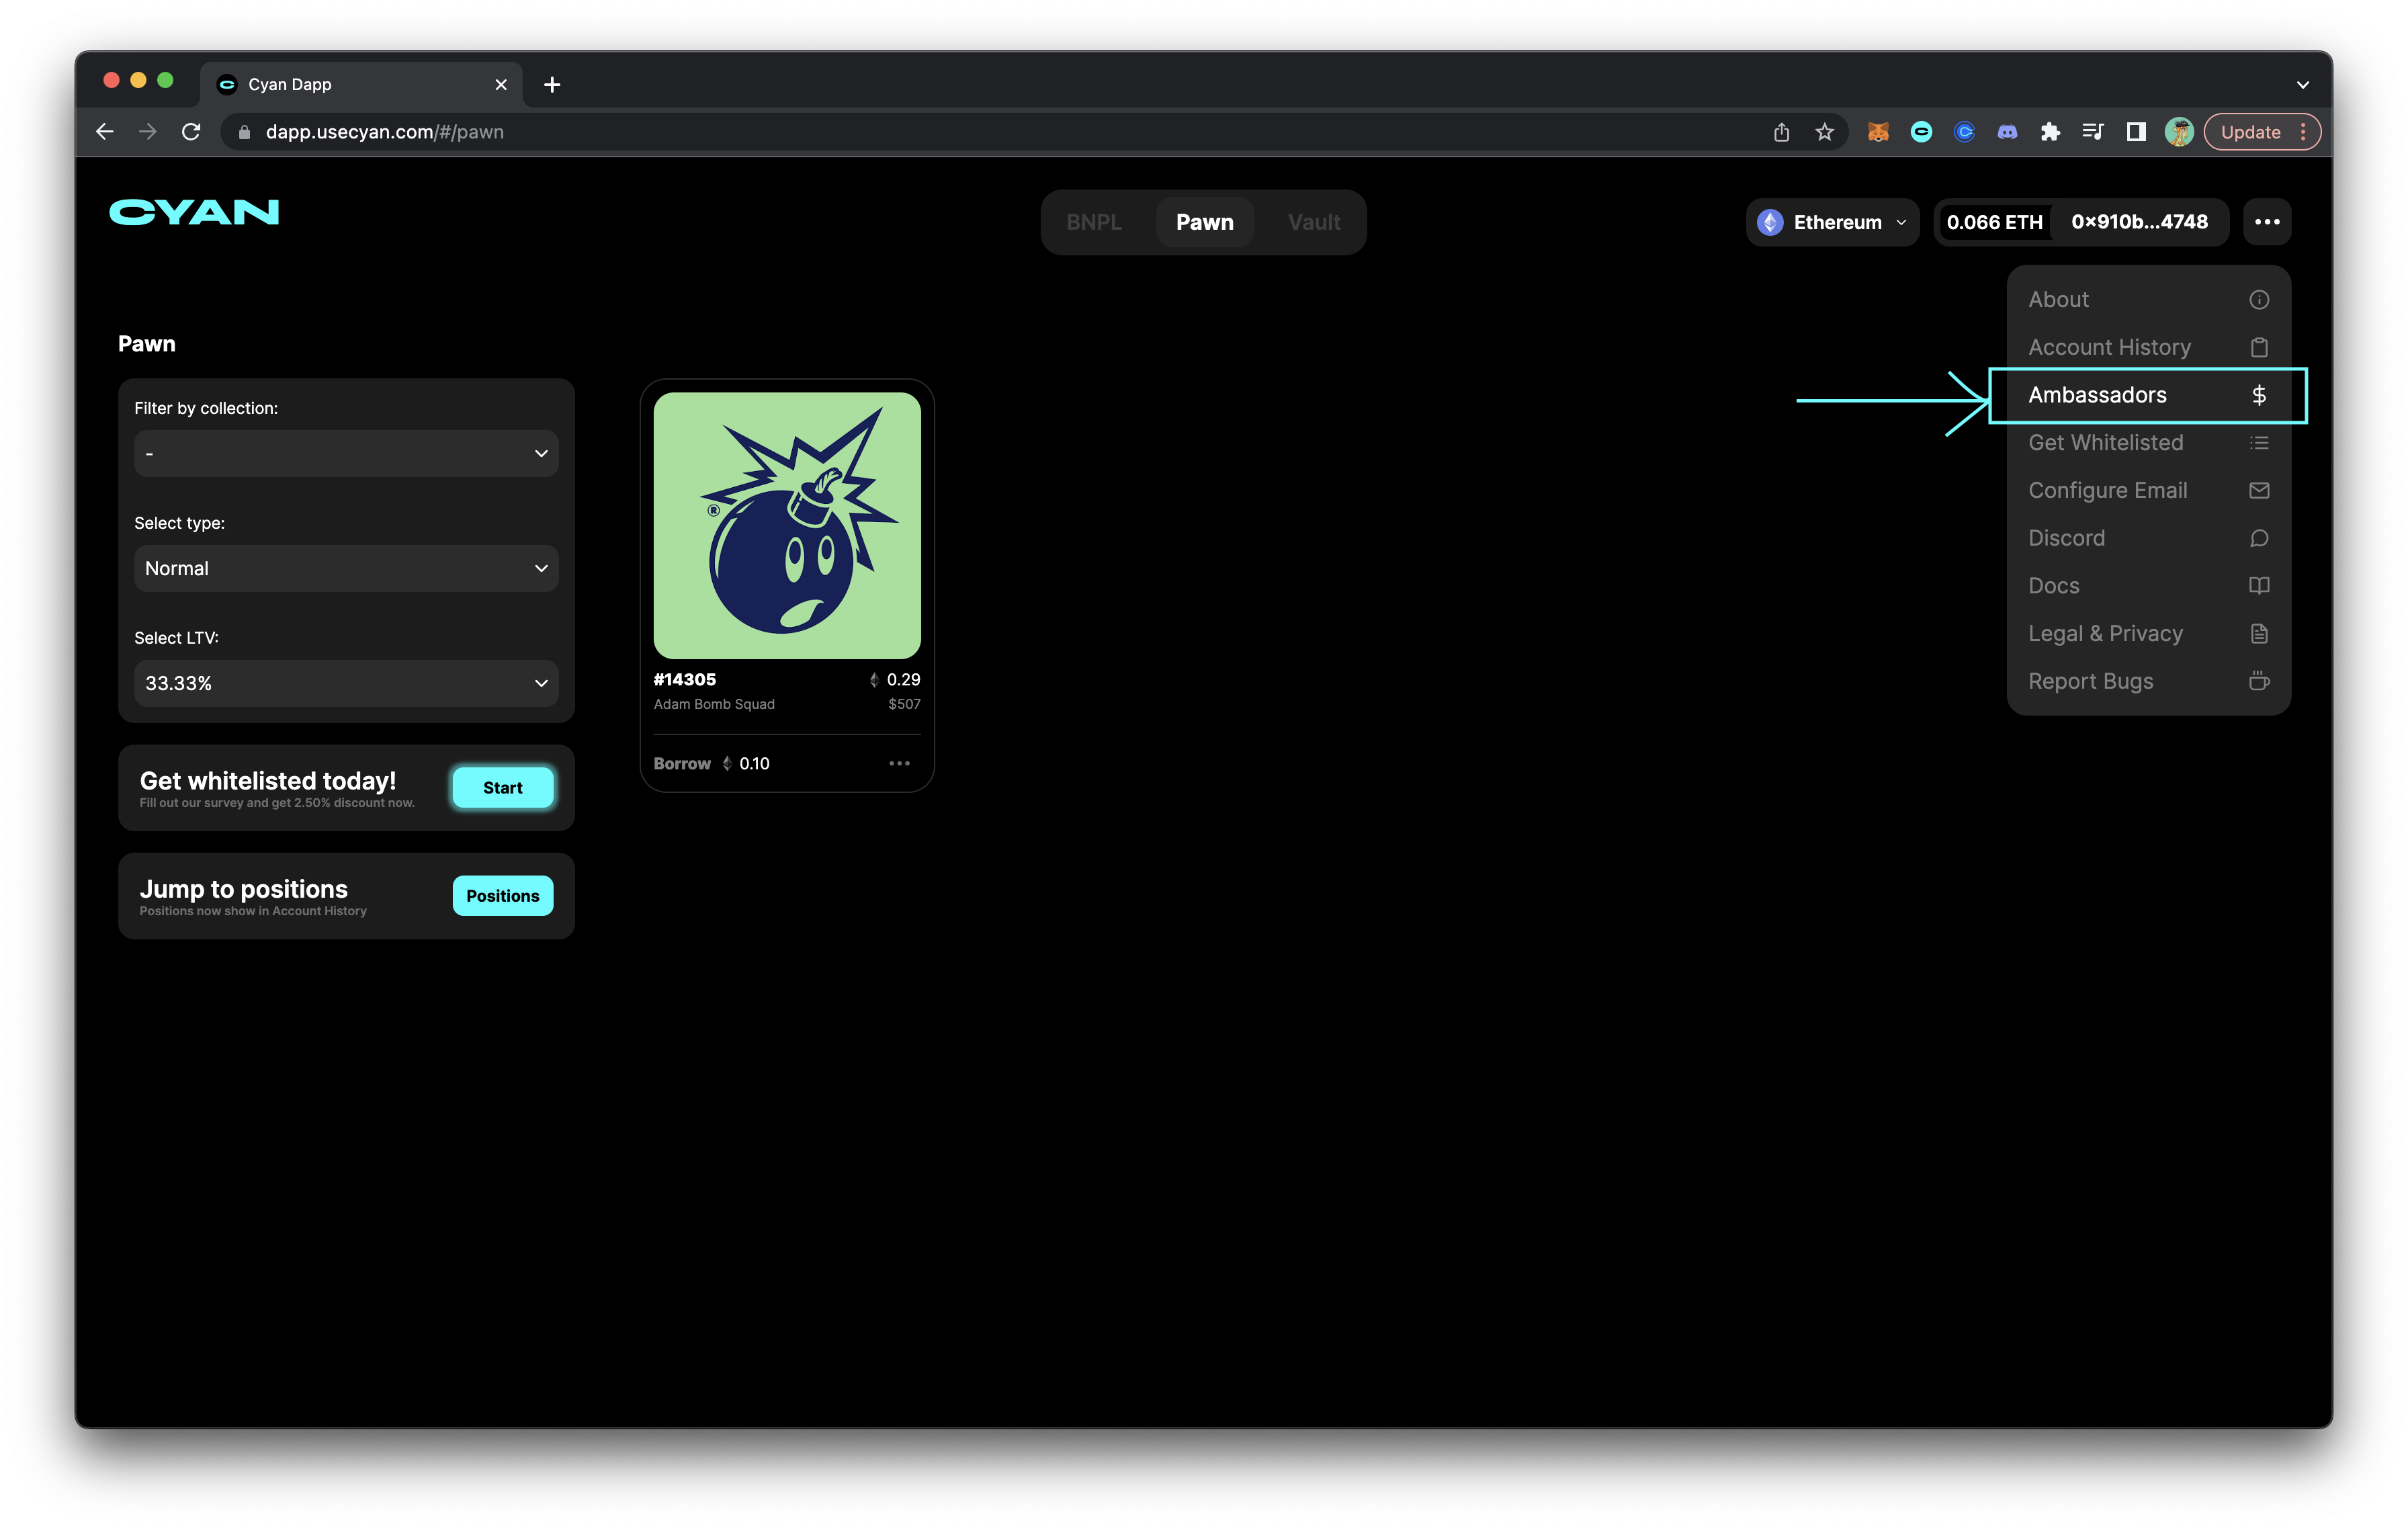2408x1528 pixels.
Task: Click Borrow 0.10 on the NFT card
Action: [x=711, y=764]
